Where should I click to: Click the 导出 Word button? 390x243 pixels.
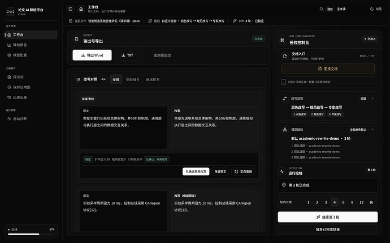[92, 55]
